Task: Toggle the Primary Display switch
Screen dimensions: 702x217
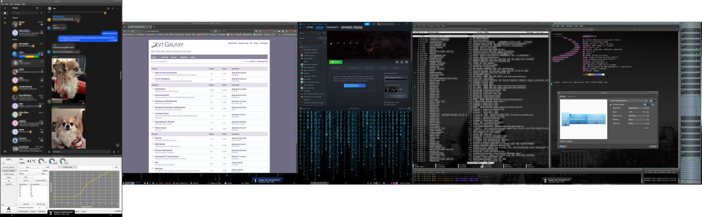Action: (x=646, y=104)
